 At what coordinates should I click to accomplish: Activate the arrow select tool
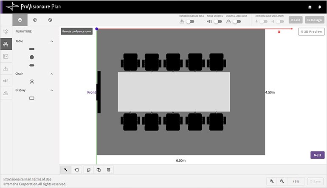pos(66,170)
